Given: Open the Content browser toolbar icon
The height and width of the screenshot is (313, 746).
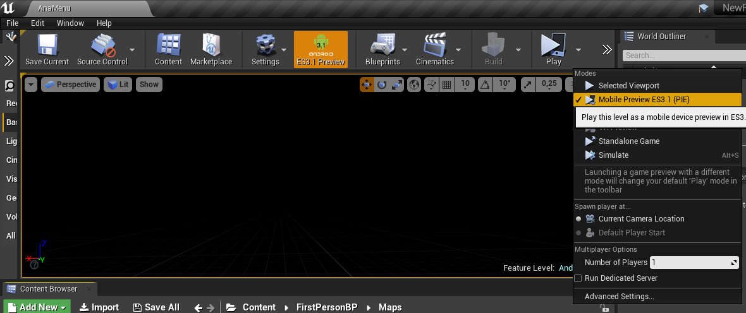Looking at the screenshot, I should click(168, 45).
